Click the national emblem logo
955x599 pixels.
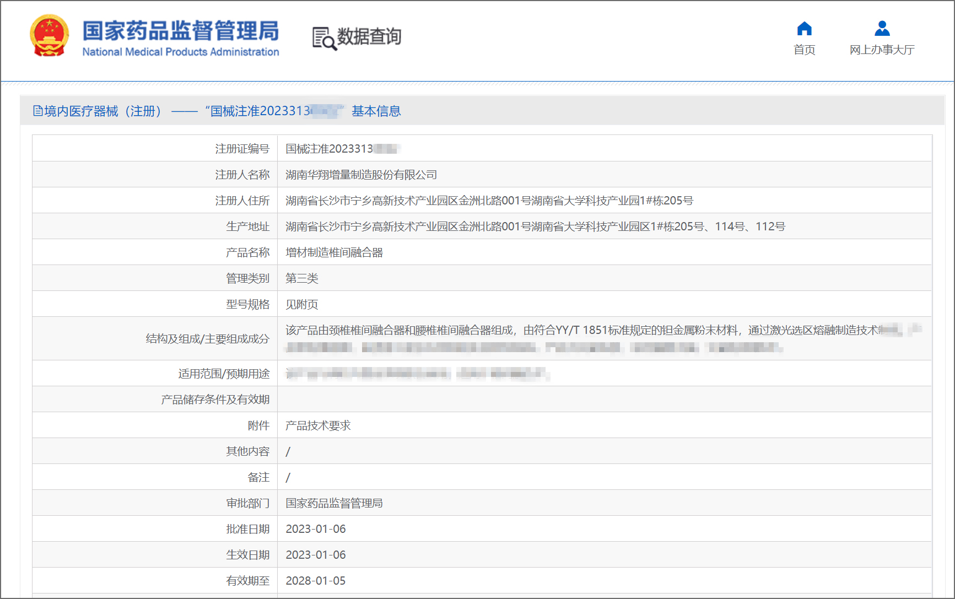[50, 36]
